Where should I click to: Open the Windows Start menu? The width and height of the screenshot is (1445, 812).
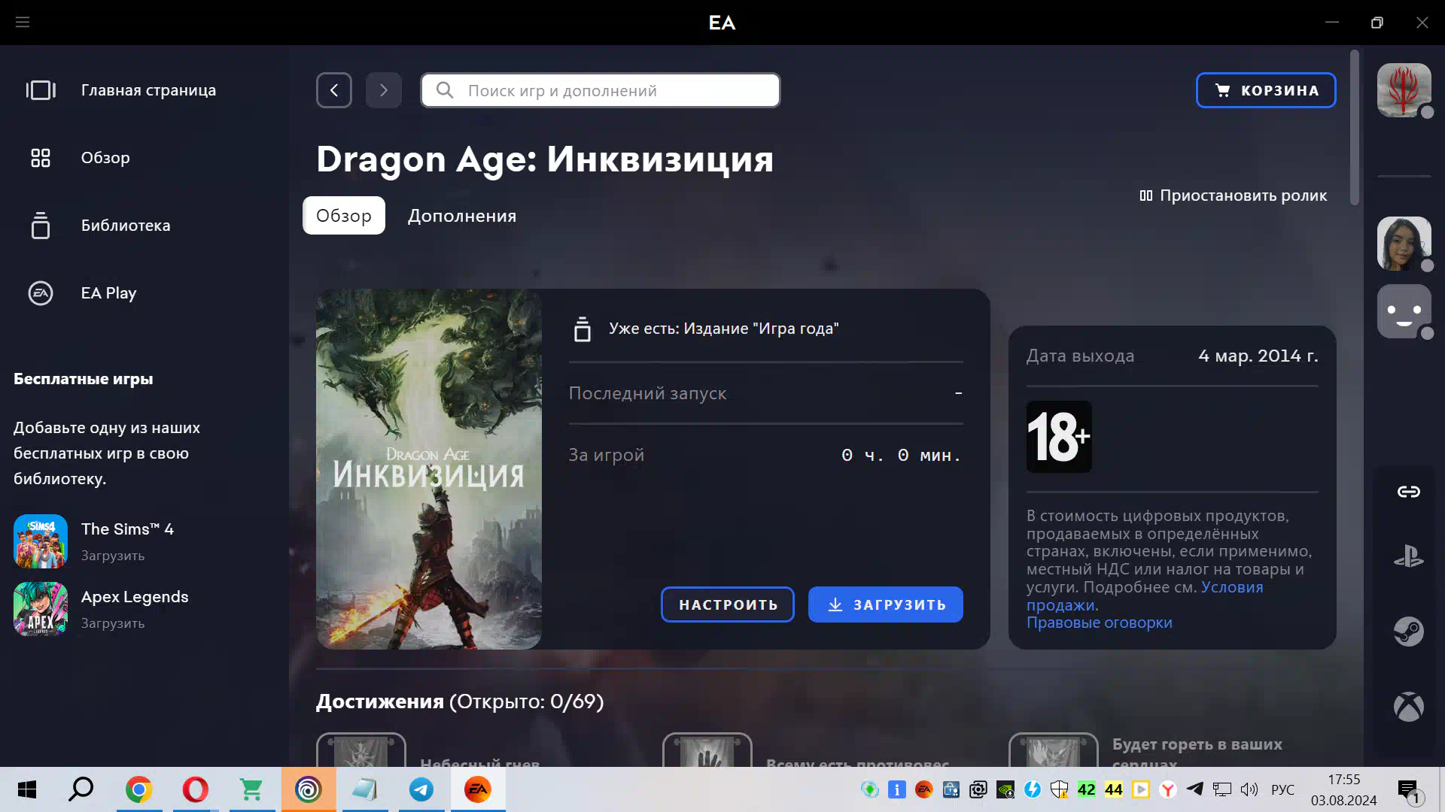[x=27, y=789]
